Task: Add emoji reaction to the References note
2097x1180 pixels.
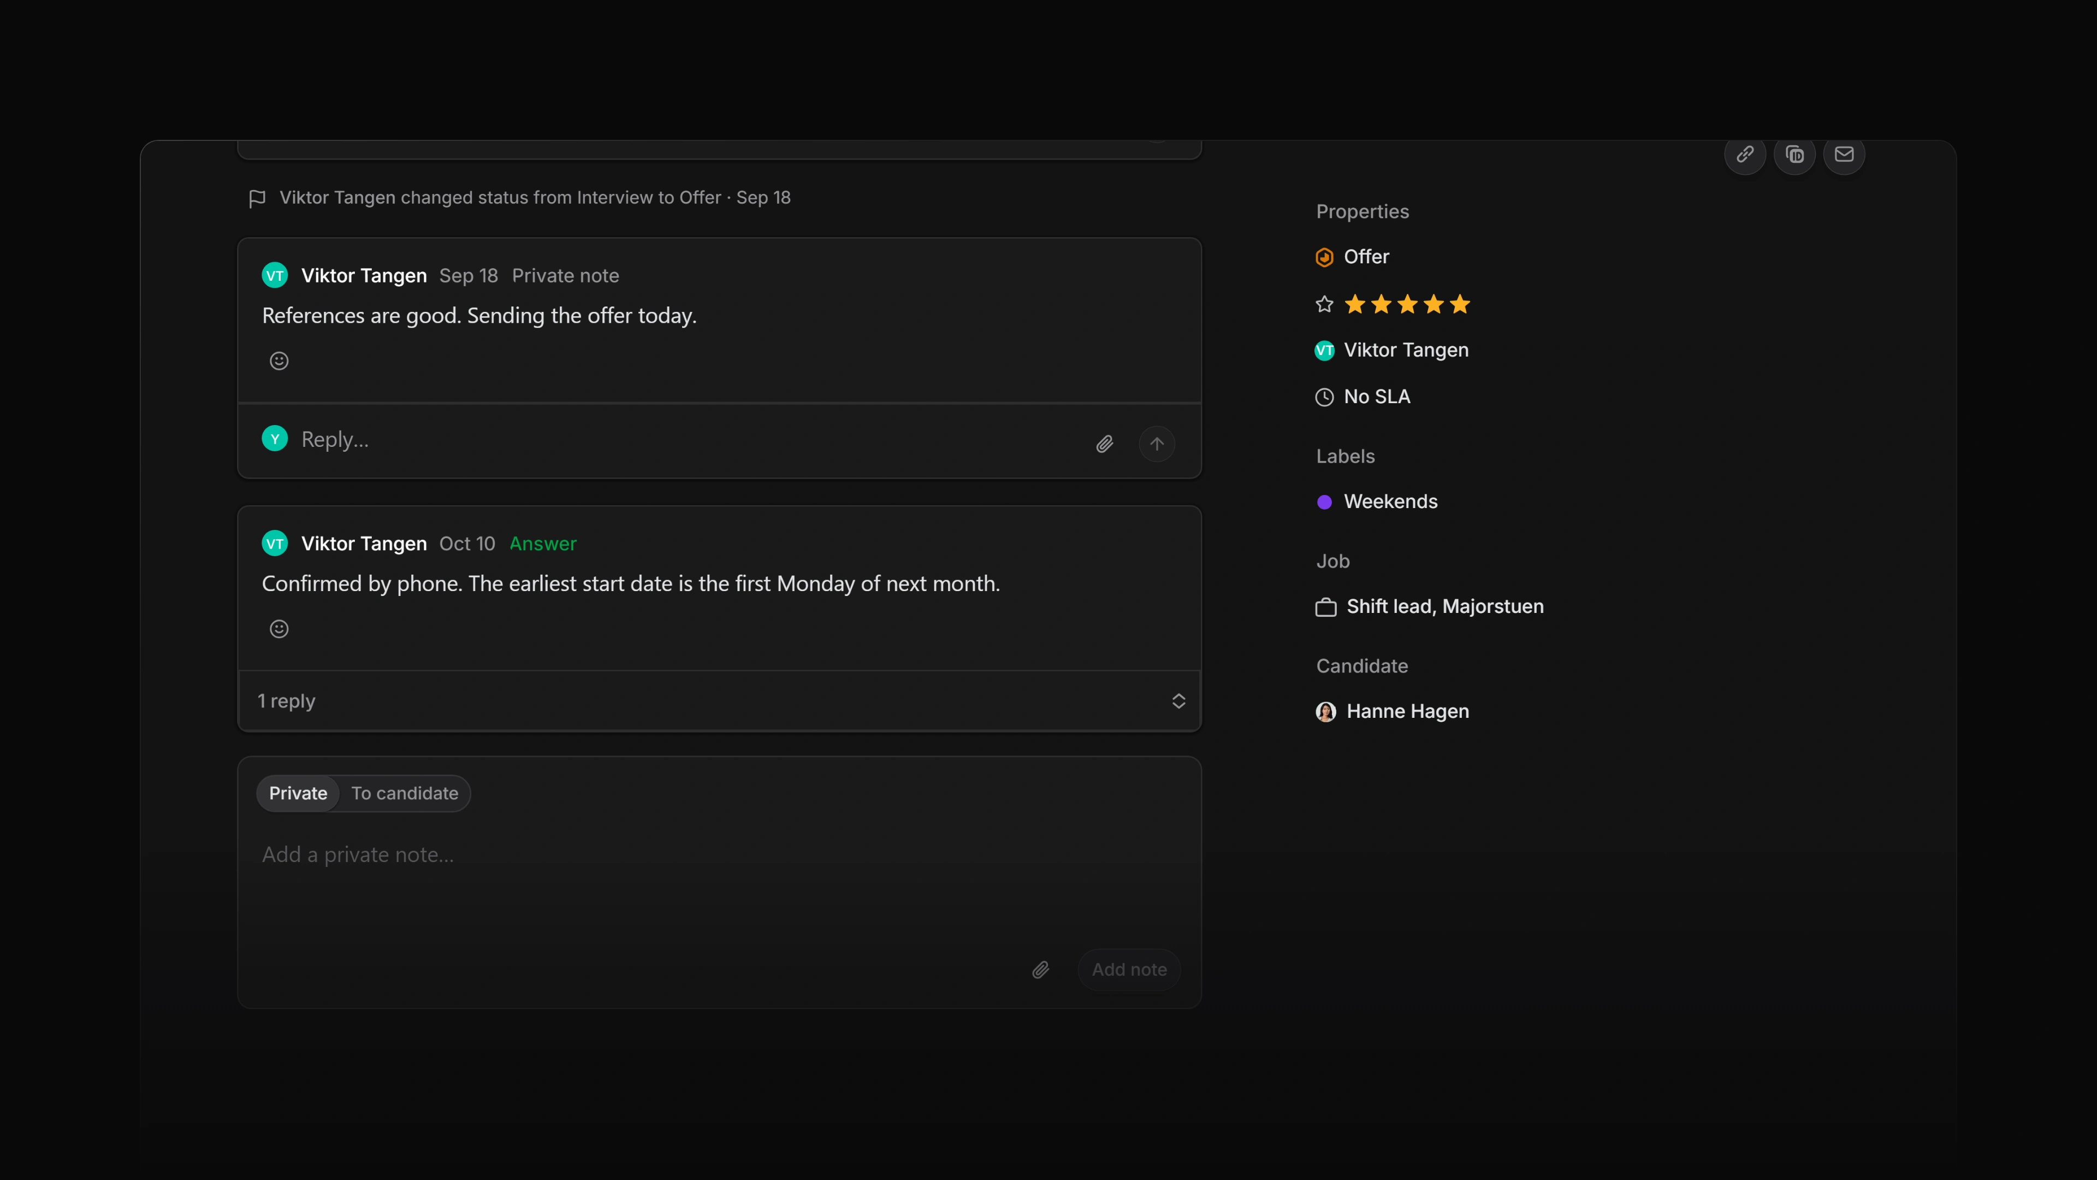Action: (279, 361)
